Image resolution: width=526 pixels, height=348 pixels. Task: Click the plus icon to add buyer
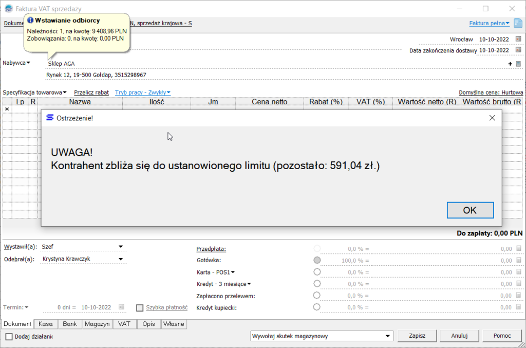pyautogui.click(x=510, y=64)
